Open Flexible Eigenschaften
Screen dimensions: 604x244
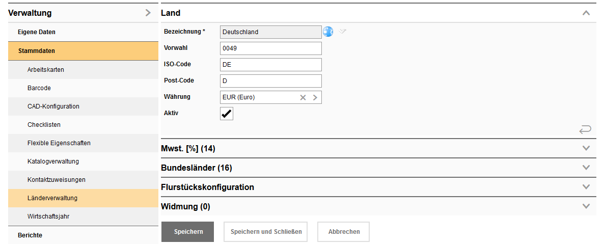coord(83,143)
